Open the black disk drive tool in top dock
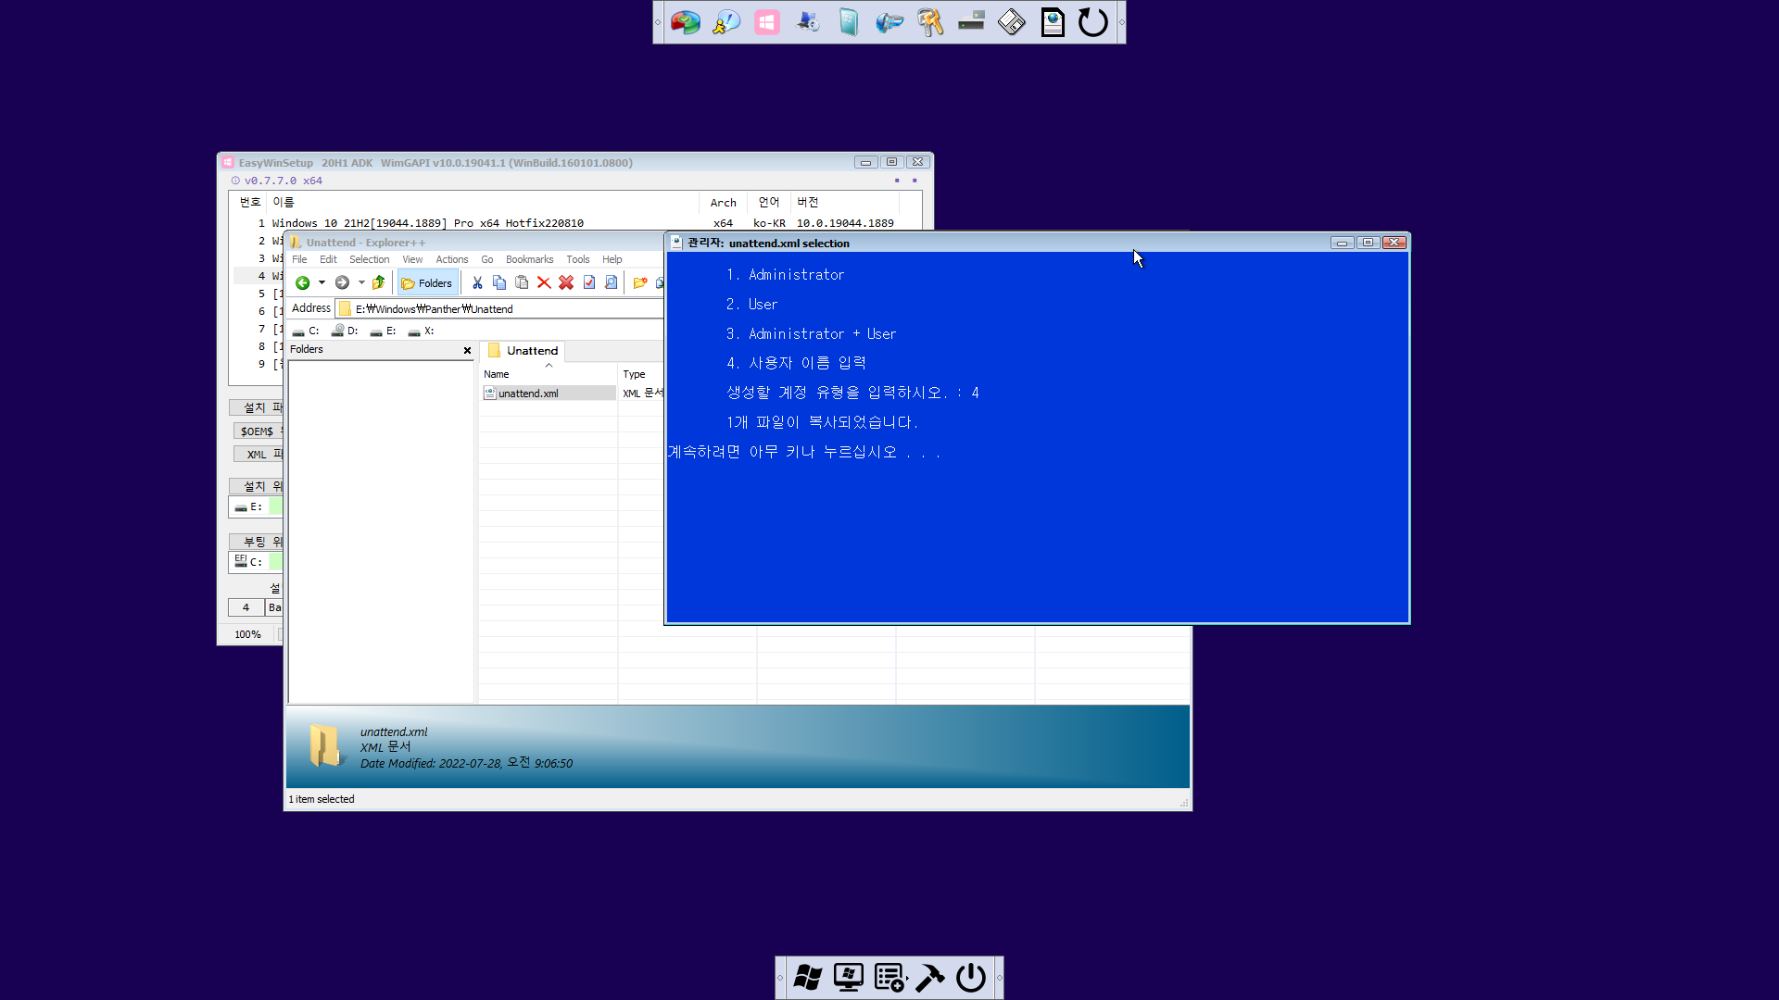The width and height of the screenshot is (1779, 1000). click(971, 22)
